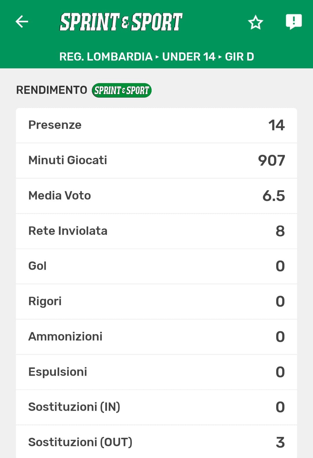Screen dimensions: 313x458
Task: Tap the green Sprint & Sport badge
Action: tap(122, 90)
